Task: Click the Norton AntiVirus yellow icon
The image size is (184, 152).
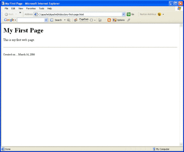Action: coord(159,14)
